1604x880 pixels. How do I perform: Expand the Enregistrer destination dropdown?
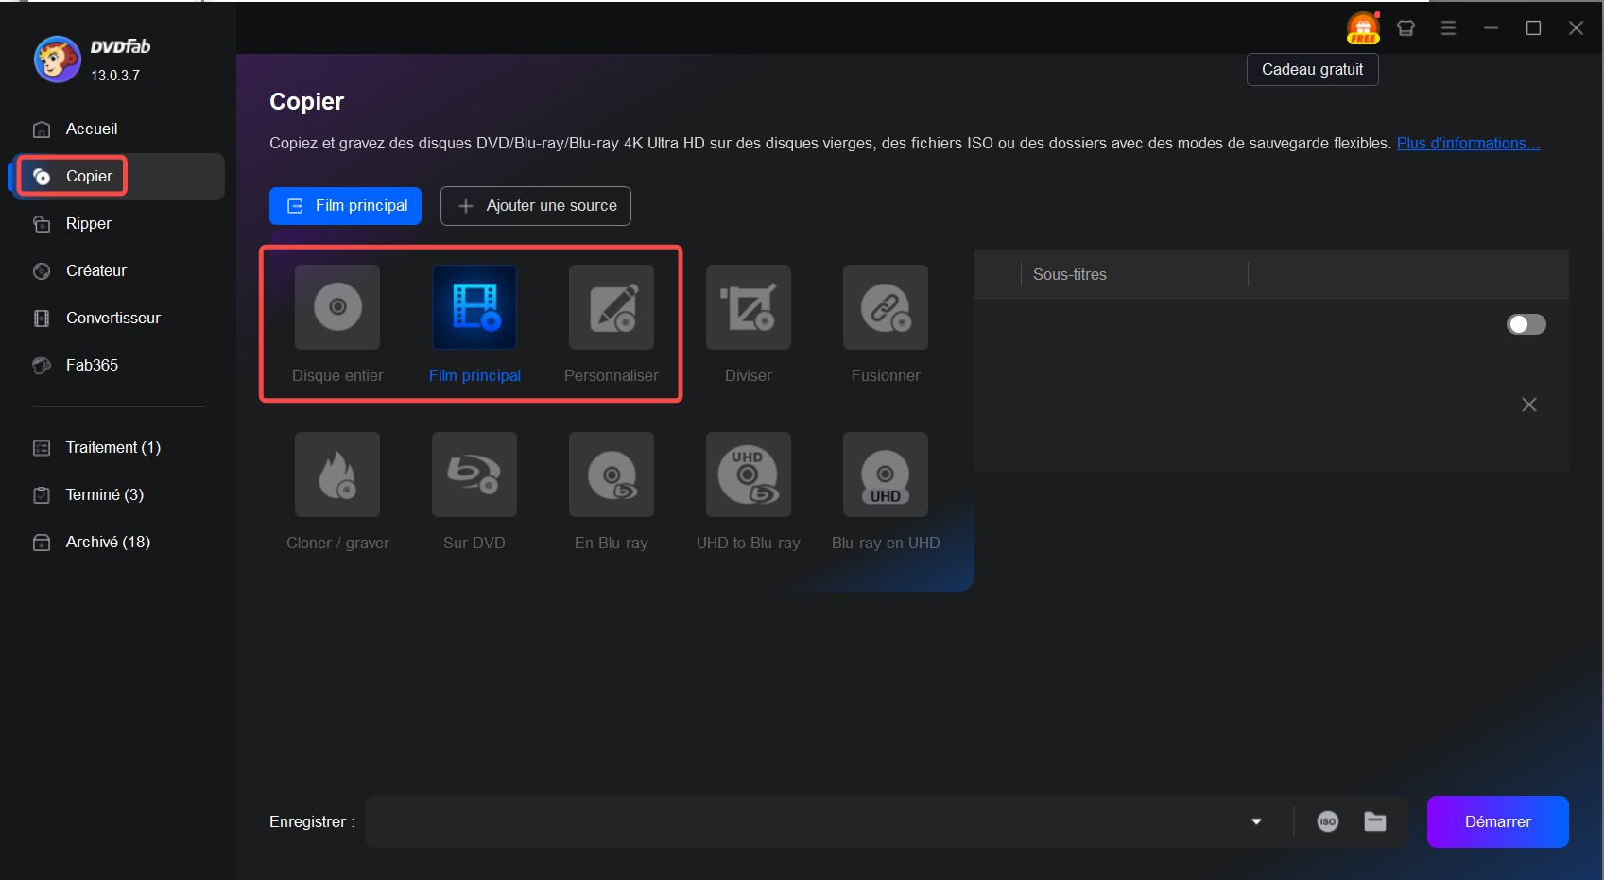point(1256,821)
